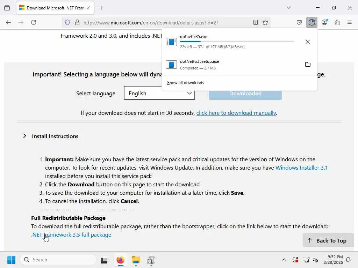Click the Back To Top button
This screenshot has height=268, width=358.
tap(328, 240)
